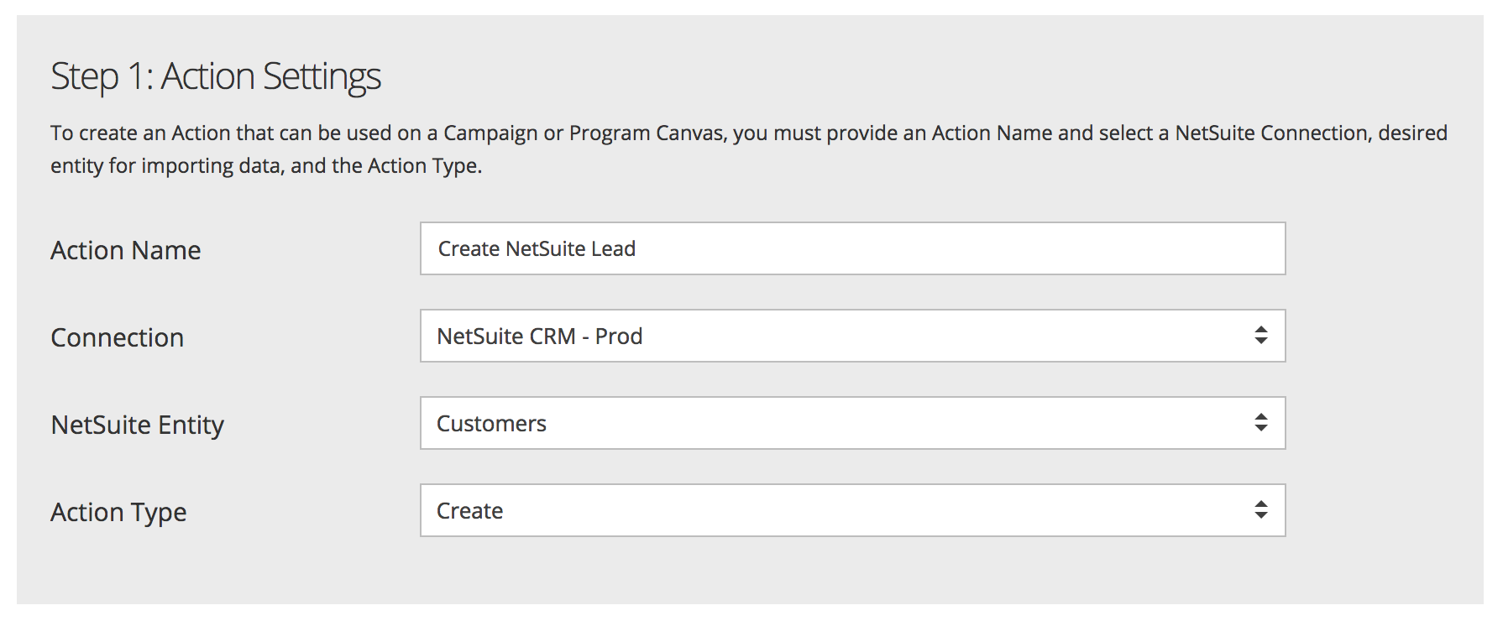Click the Connection field's up-down arrow icon
The image size is (1503, 621).
tap(1260, 336)
